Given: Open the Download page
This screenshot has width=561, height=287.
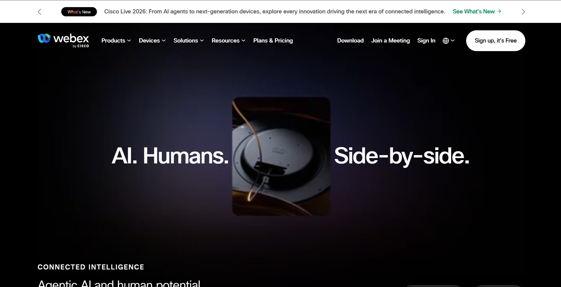Looking at the screenshot, I should (350, 40).
